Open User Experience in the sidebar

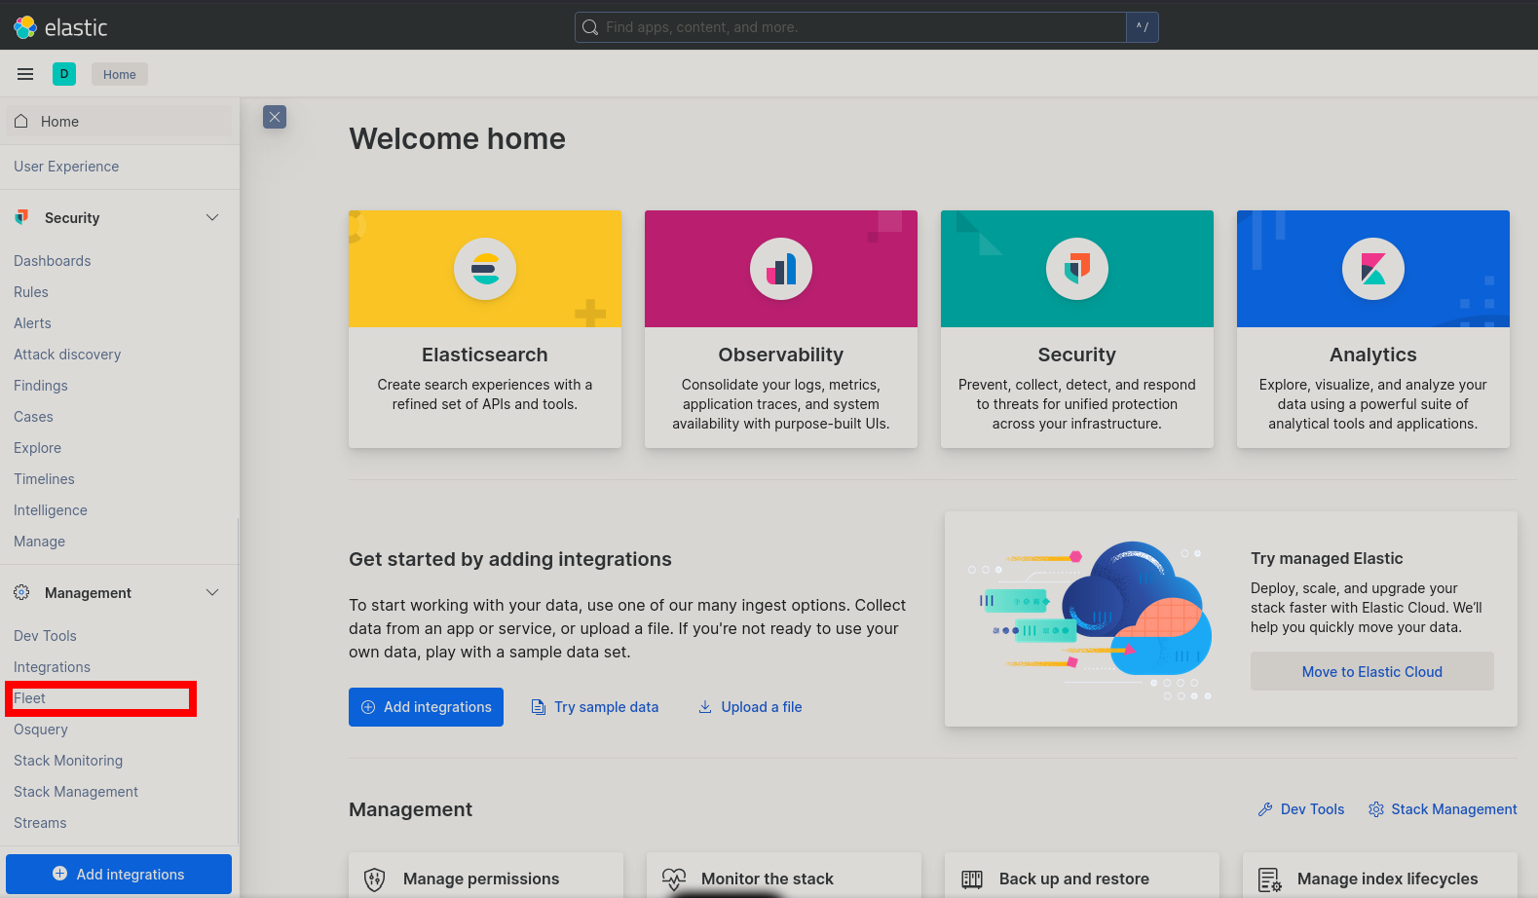coord(66,167)
